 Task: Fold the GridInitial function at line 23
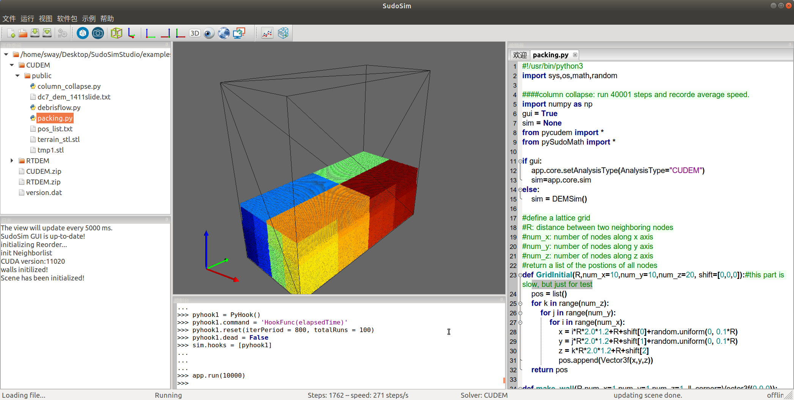click(x=520, y=275)
